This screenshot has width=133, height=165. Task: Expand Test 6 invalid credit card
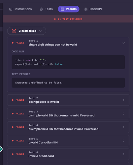(68, 154)
